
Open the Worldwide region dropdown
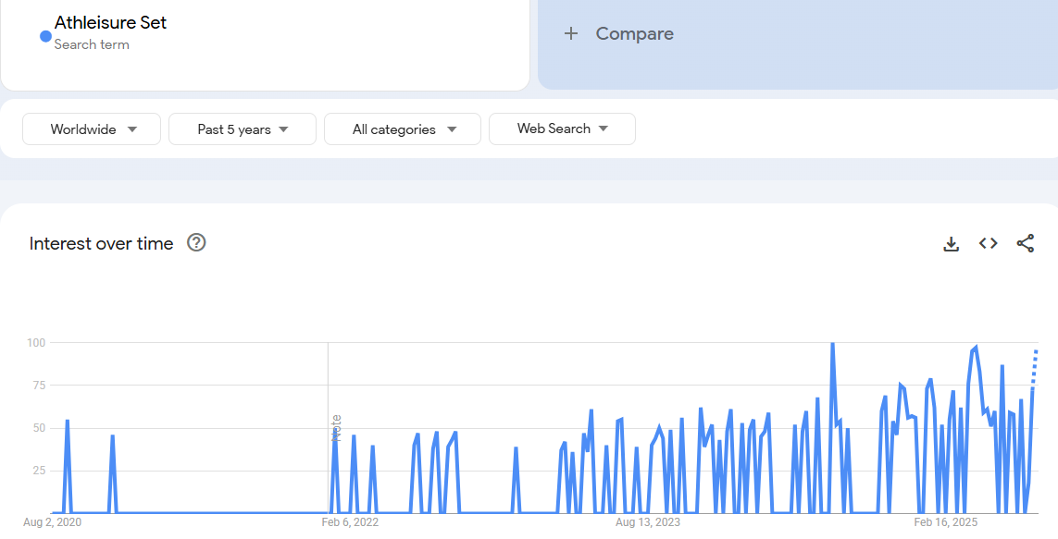[x=92, y=129]
